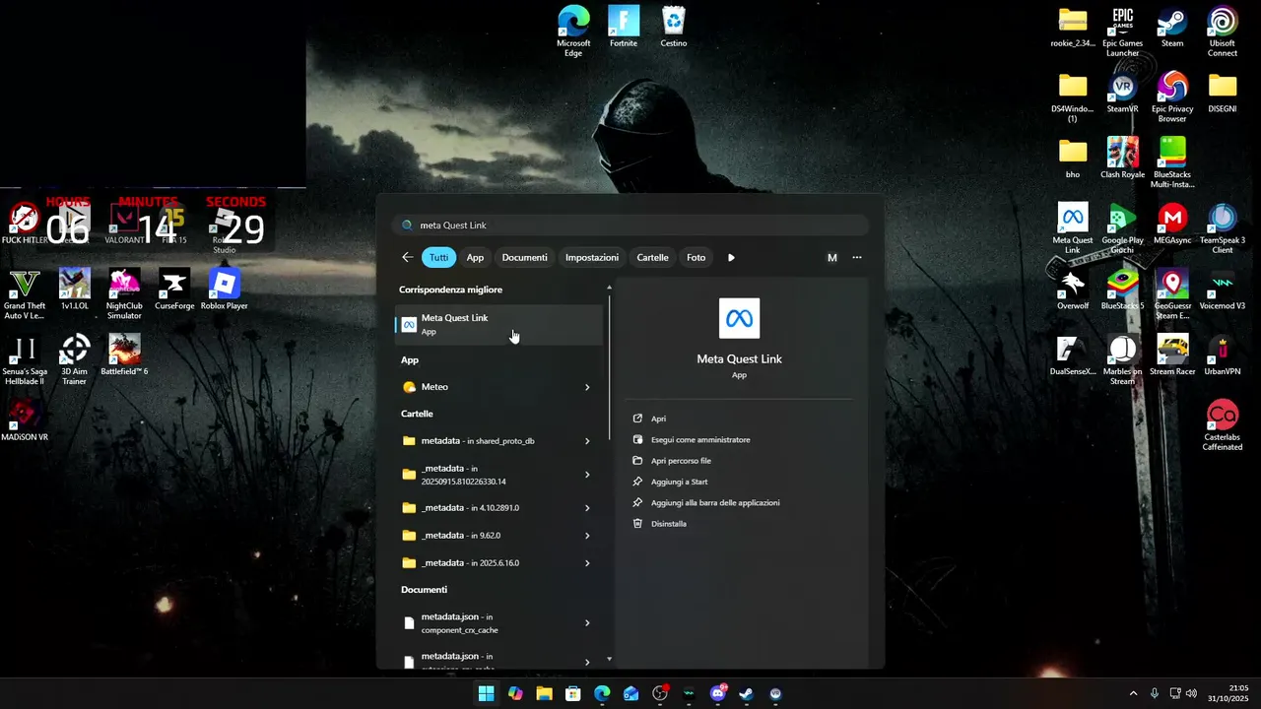
Task: Switch to the Documenti filter tab
Action: point(524,257)
